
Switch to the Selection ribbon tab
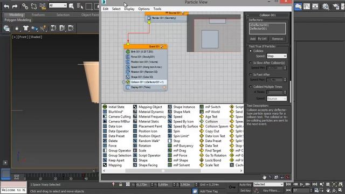pyautogui.click(x=63, y=15)
